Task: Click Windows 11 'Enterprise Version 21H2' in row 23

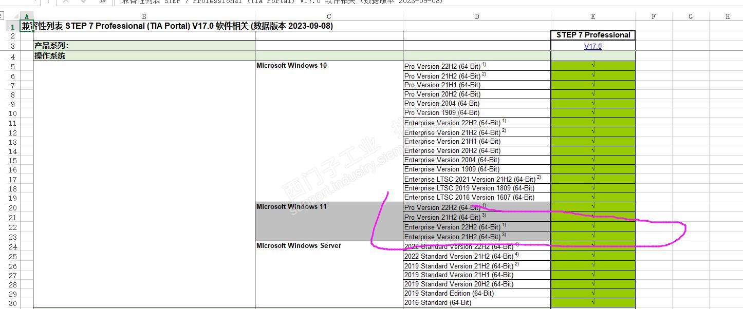Action: (477, 237)
